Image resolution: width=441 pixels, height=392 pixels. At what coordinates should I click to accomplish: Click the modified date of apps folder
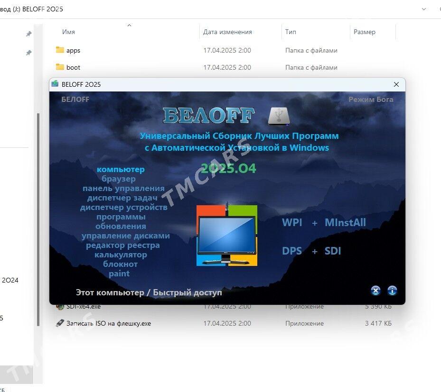(x=227, y=50)
